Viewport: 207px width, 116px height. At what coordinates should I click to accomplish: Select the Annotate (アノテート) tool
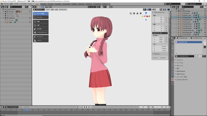click(41, 37)
